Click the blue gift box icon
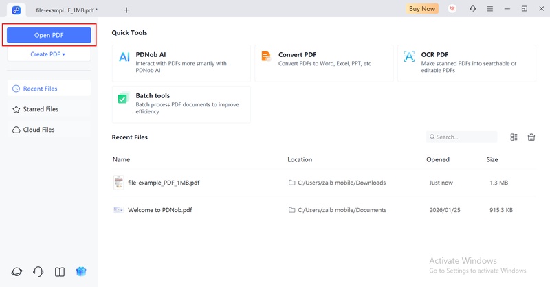Screen dimensions: 550x287 point(81,272)
